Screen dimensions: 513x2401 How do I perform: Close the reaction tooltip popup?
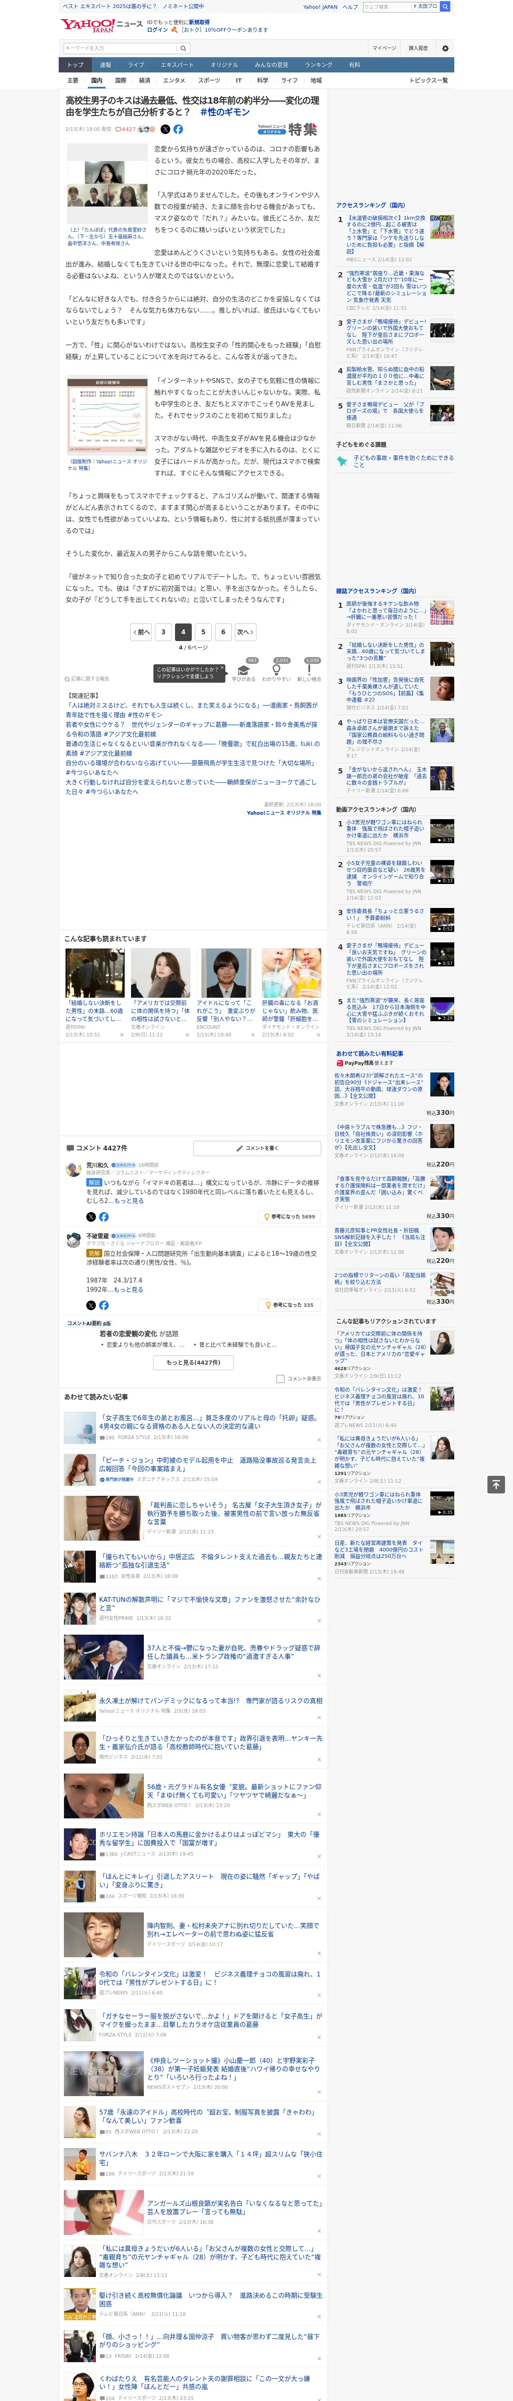(x=222, y=669)
